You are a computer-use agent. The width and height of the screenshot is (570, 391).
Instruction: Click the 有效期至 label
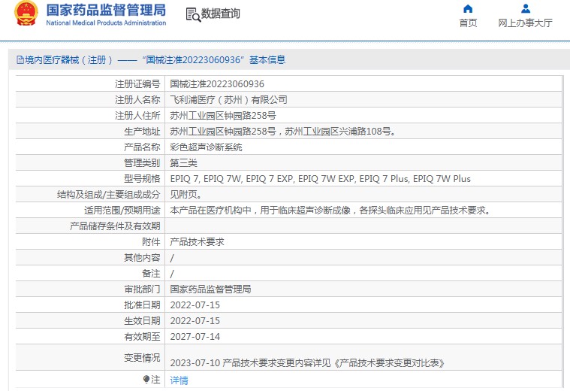coord(142,337)
